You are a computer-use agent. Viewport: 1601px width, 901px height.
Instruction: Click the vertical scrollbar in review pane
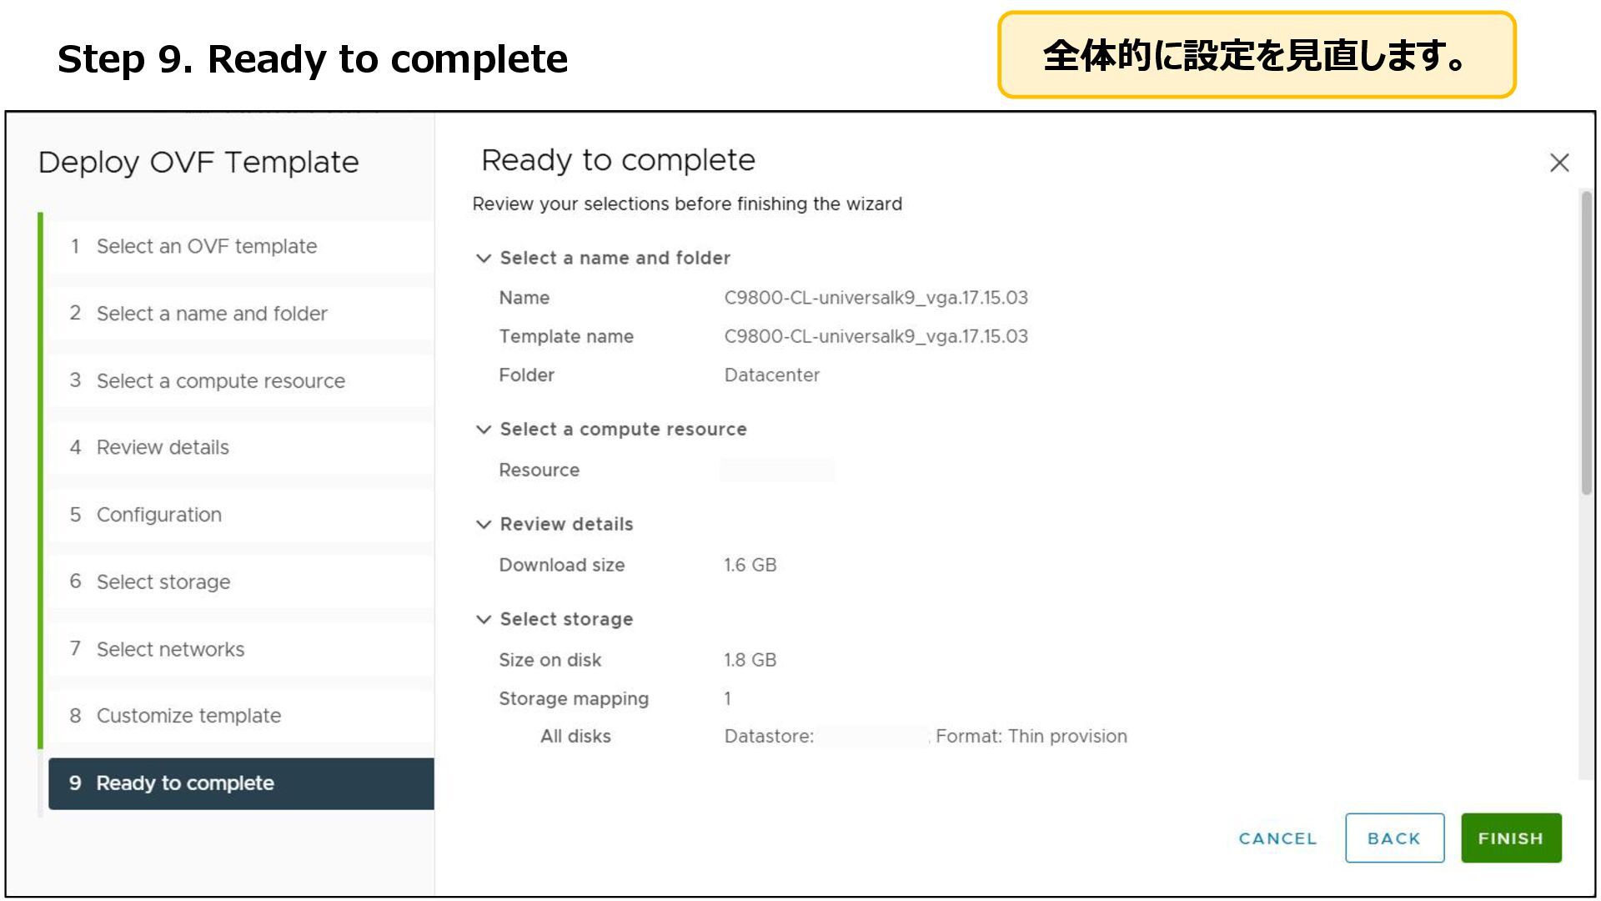tap(1586, 342)
